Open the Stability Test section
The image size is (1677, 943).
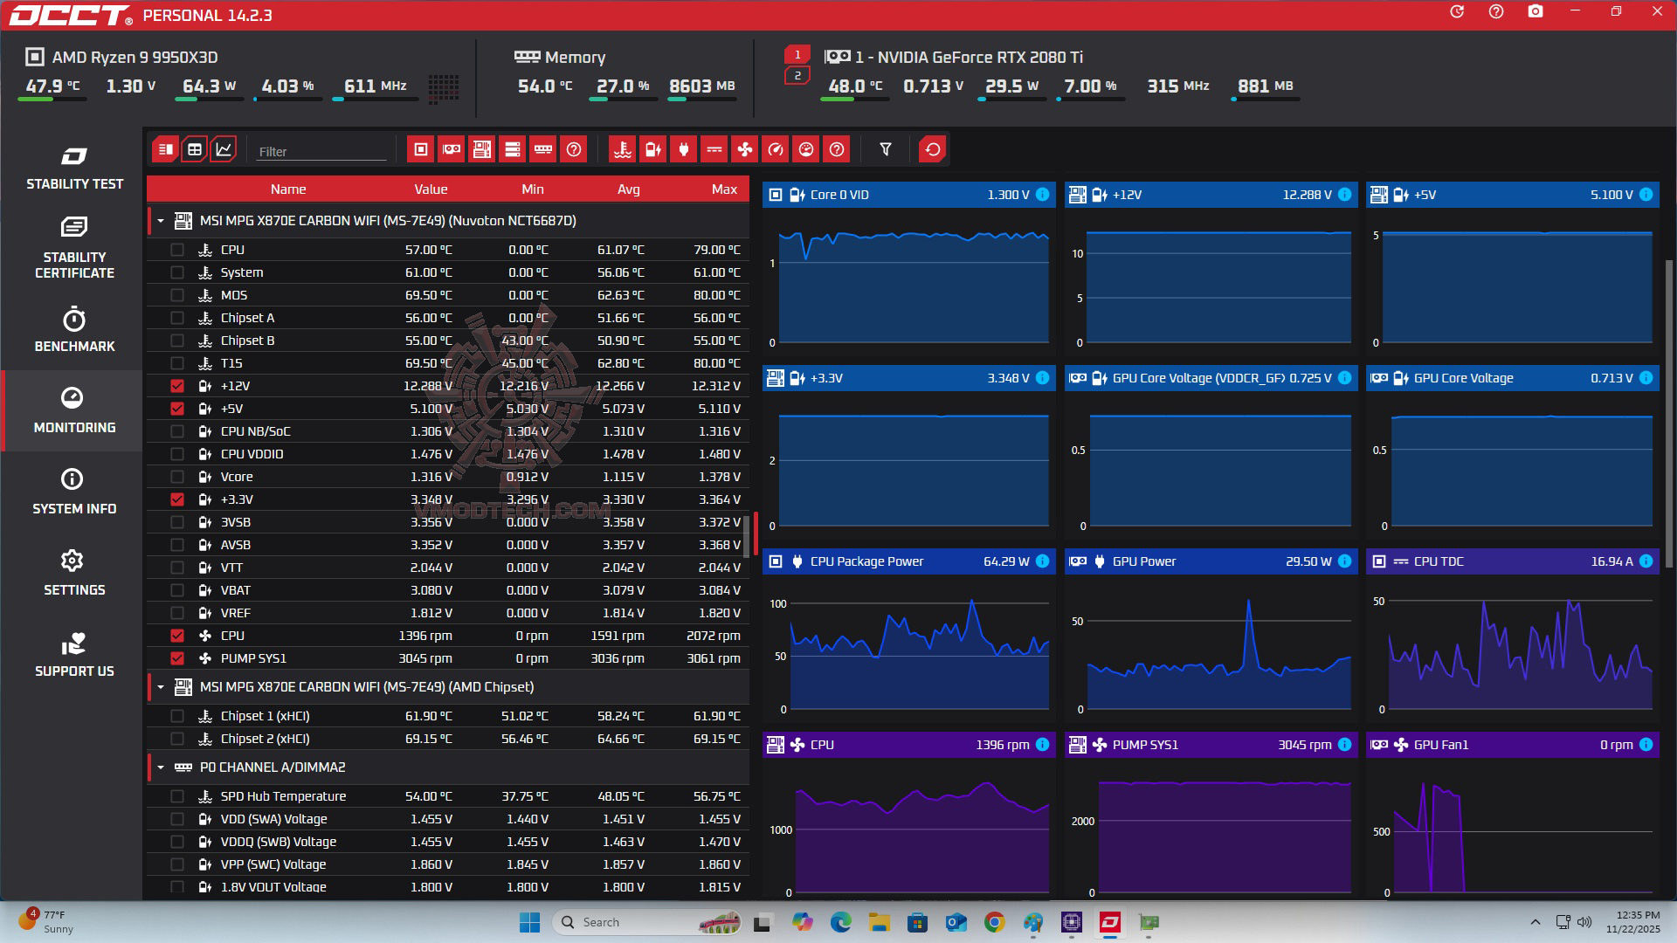click(x=74, y=168)
